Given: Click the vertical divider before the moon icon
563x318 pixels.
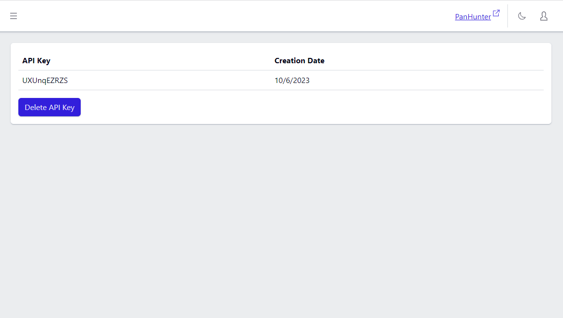Looking at the screenshot, I should coord(507,16).
